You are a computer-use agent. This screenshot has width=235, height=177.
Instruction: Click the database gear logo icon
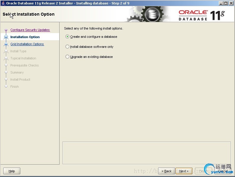pos(152,14)
